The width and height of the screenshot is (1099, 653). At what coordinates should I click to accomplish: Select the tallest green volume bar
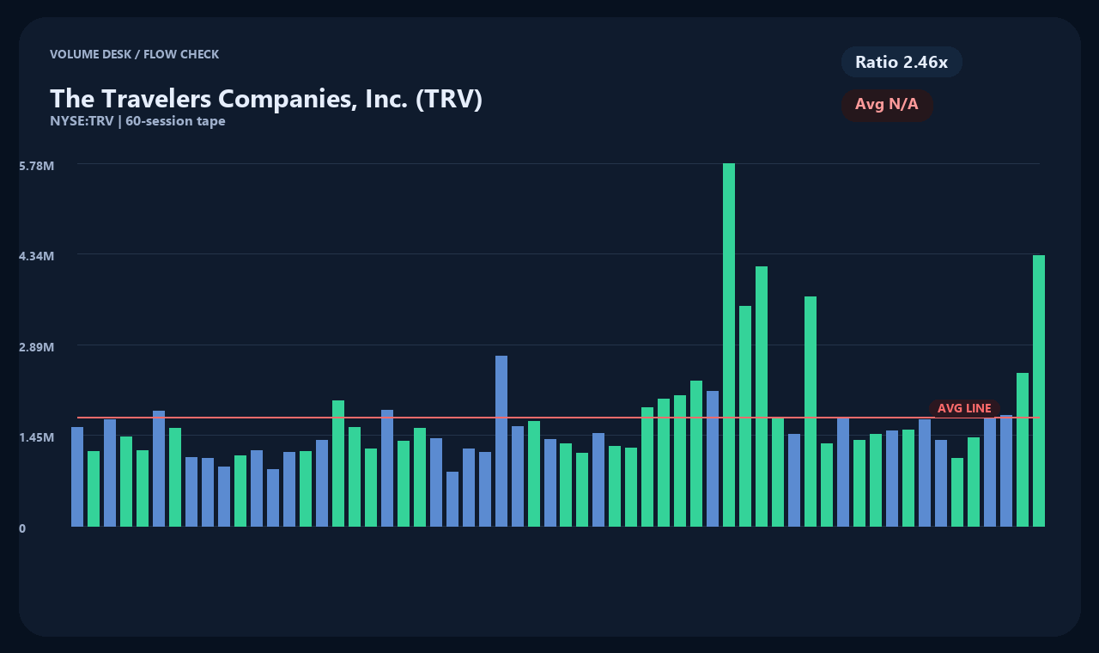[729, 345]
